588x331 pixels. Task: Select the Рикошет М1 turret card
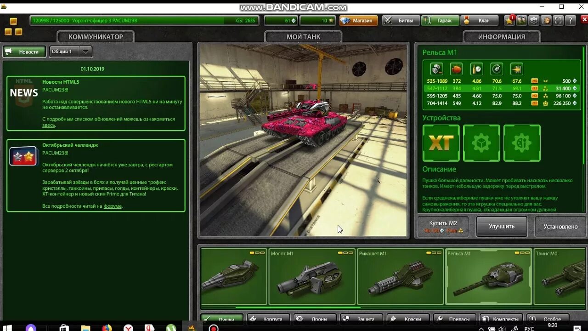pyautogui.click(x=400, y=277)
